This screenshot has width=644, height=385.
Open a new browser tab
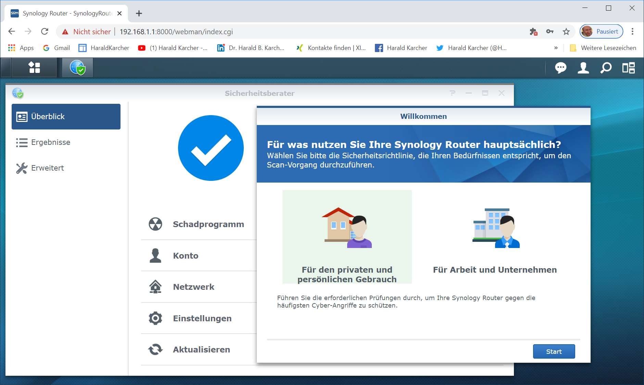(x=139, y=13)
